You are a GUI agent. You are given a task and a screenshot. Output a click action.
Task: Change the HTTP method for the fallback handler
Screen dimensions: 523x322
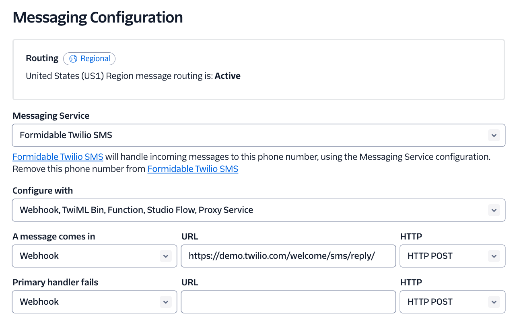[452, 301]
